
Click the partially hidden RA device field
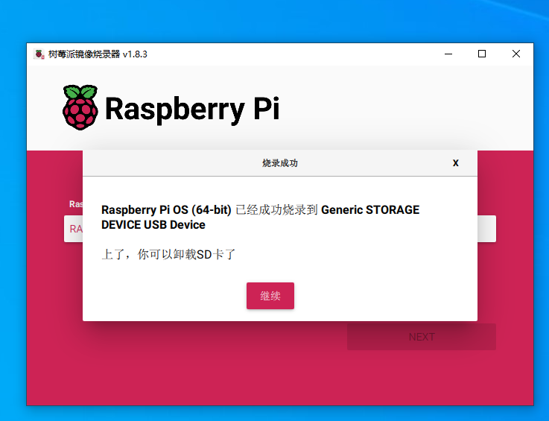74,229
